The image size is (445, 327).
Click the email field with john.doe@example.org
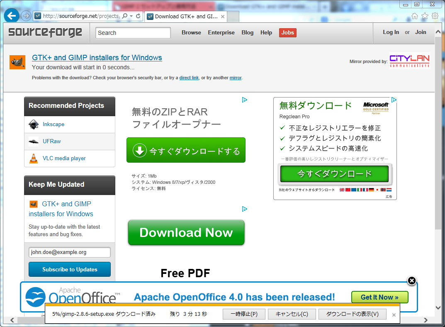tap(70, 252)
